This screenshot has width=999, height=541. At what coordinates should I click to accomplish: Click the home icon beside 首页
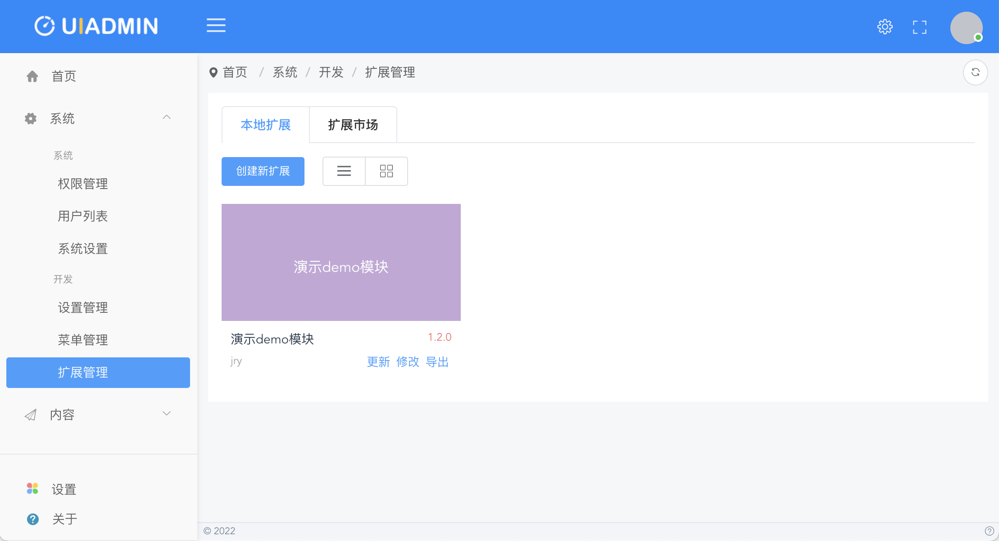32,77
